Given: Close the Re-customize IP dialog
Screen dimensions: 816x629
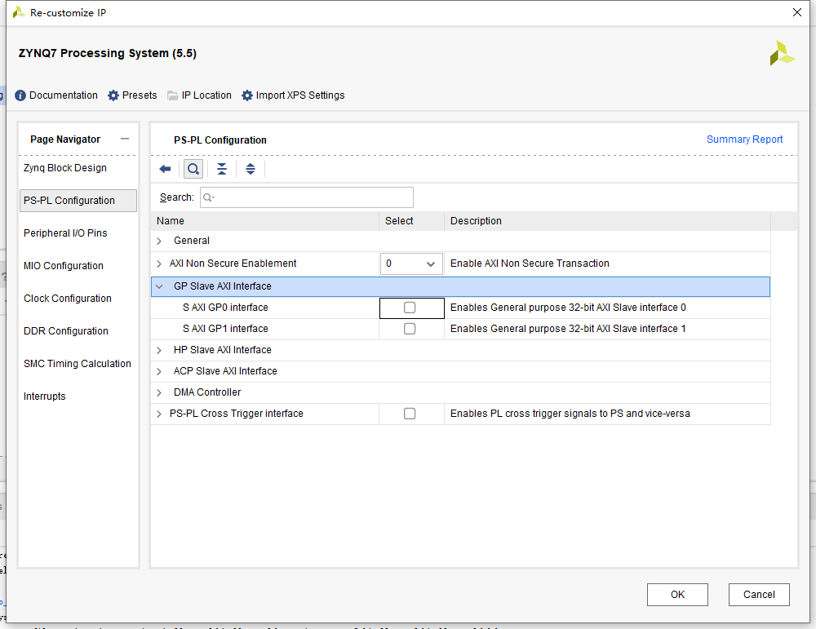Looking at the screenshot, I should tap(796, 12).
